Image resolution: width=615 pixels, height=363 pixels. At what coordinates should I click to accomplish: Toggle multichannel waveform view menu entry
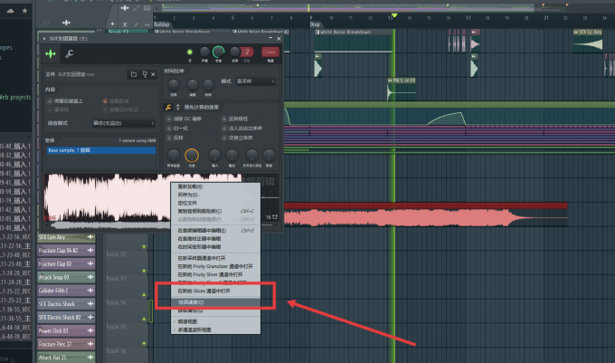tap(216, 330)
